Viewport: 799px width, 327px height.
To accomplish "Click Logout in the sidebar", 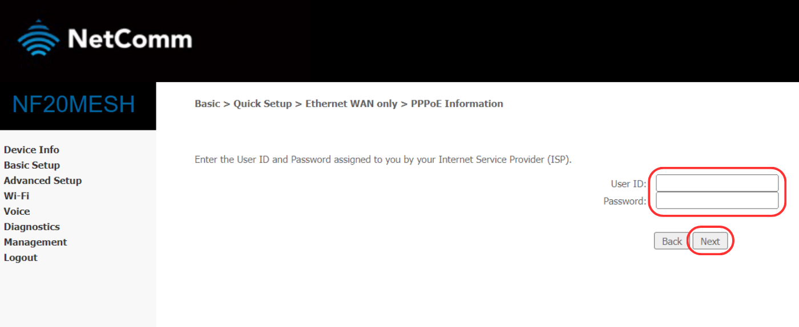I will point(21,257).
